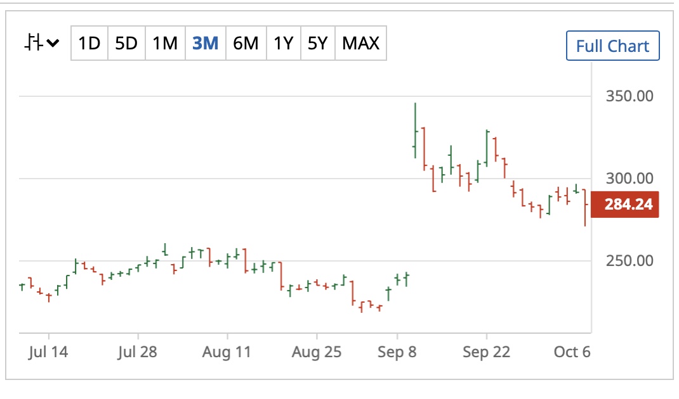
Task: Switch the chart to 5Y
Action: tap(317, 43)
